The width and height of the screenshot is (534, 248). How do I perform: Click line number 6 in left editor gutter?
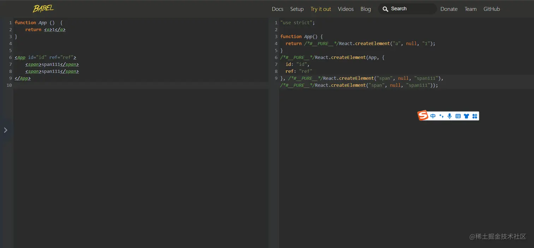[11, 57]
